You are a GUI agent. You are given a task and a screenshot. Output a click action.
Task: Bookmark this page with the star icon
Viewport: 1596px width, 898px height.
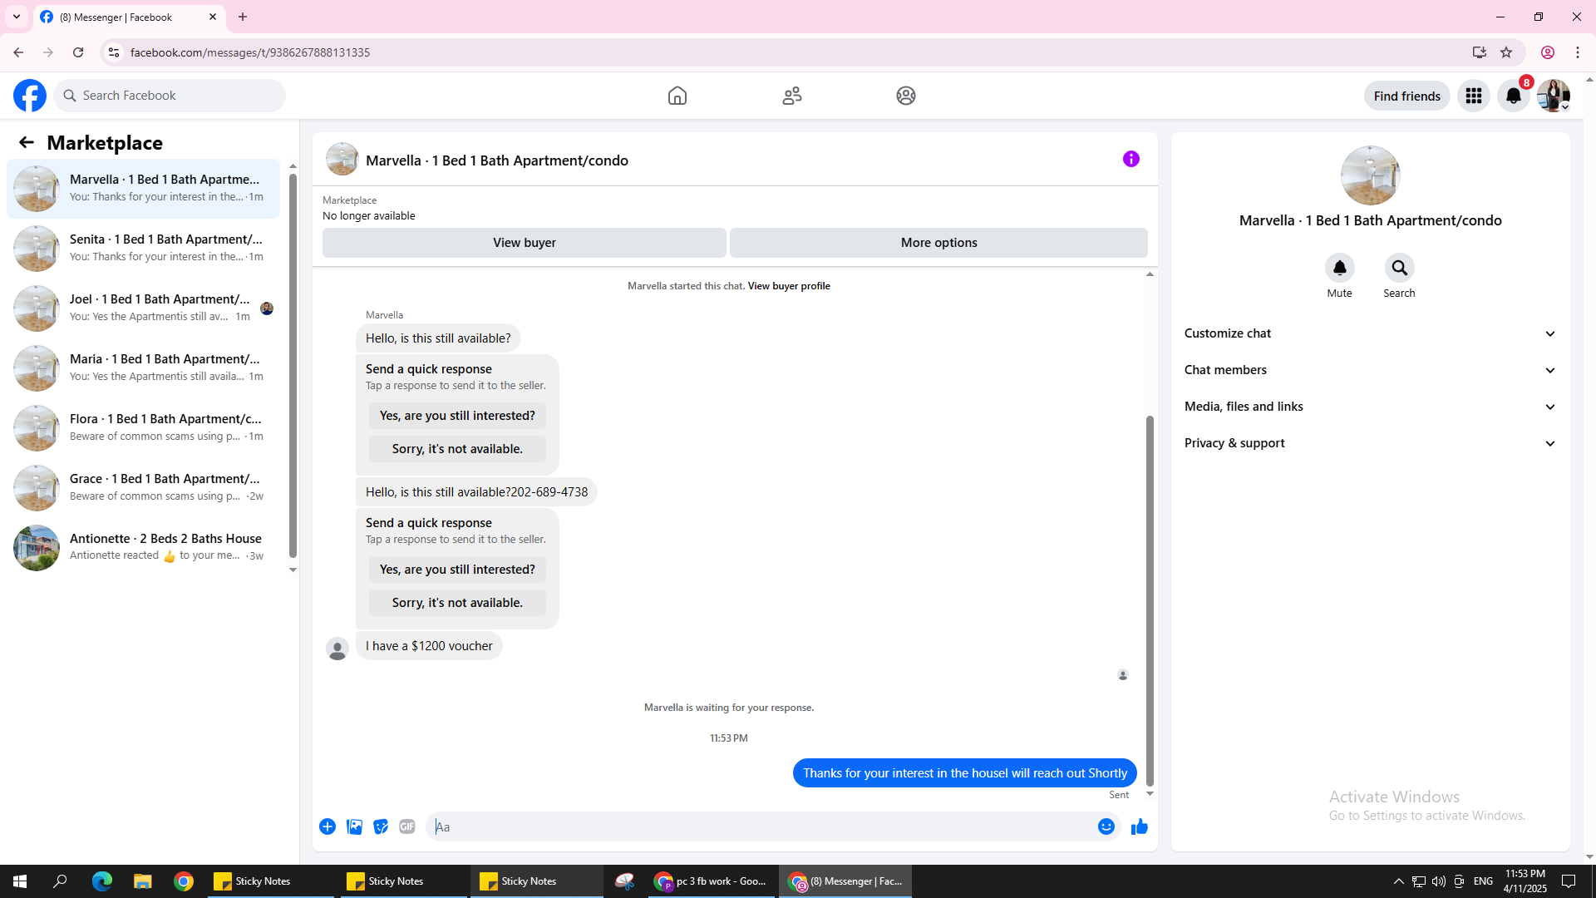point(1506,52)
